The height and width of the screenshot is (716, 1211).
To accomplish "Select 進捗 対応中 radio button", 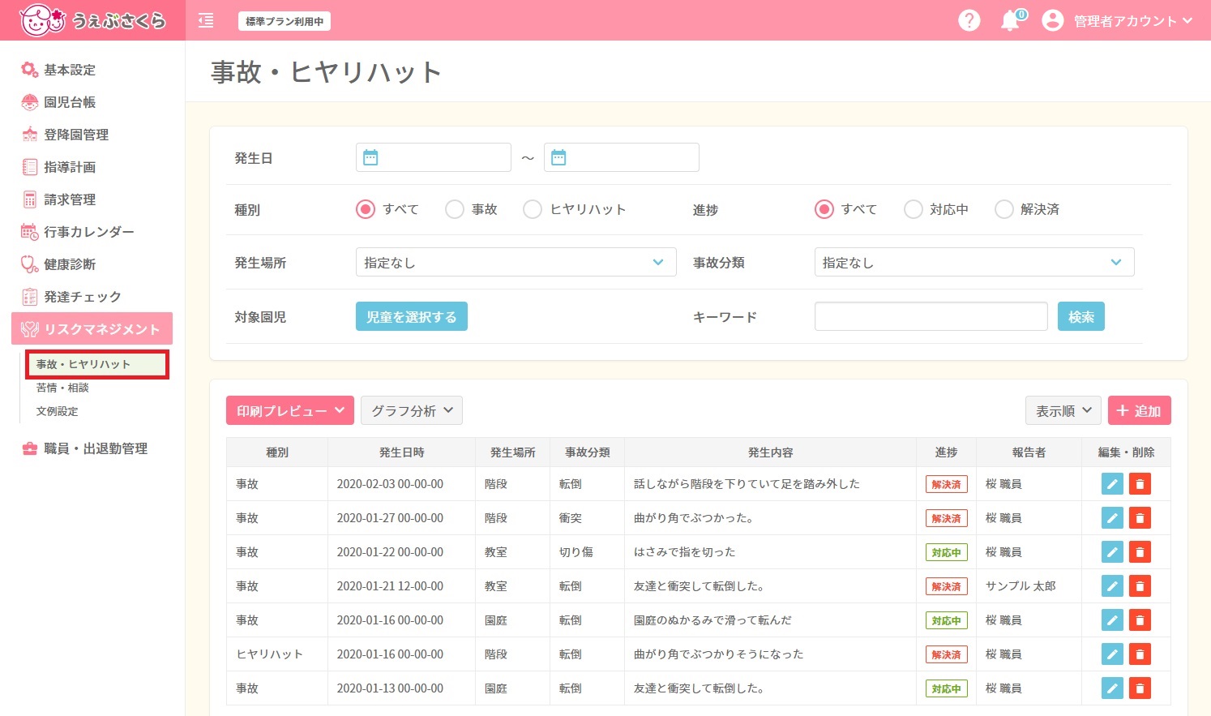I will 914,209.
